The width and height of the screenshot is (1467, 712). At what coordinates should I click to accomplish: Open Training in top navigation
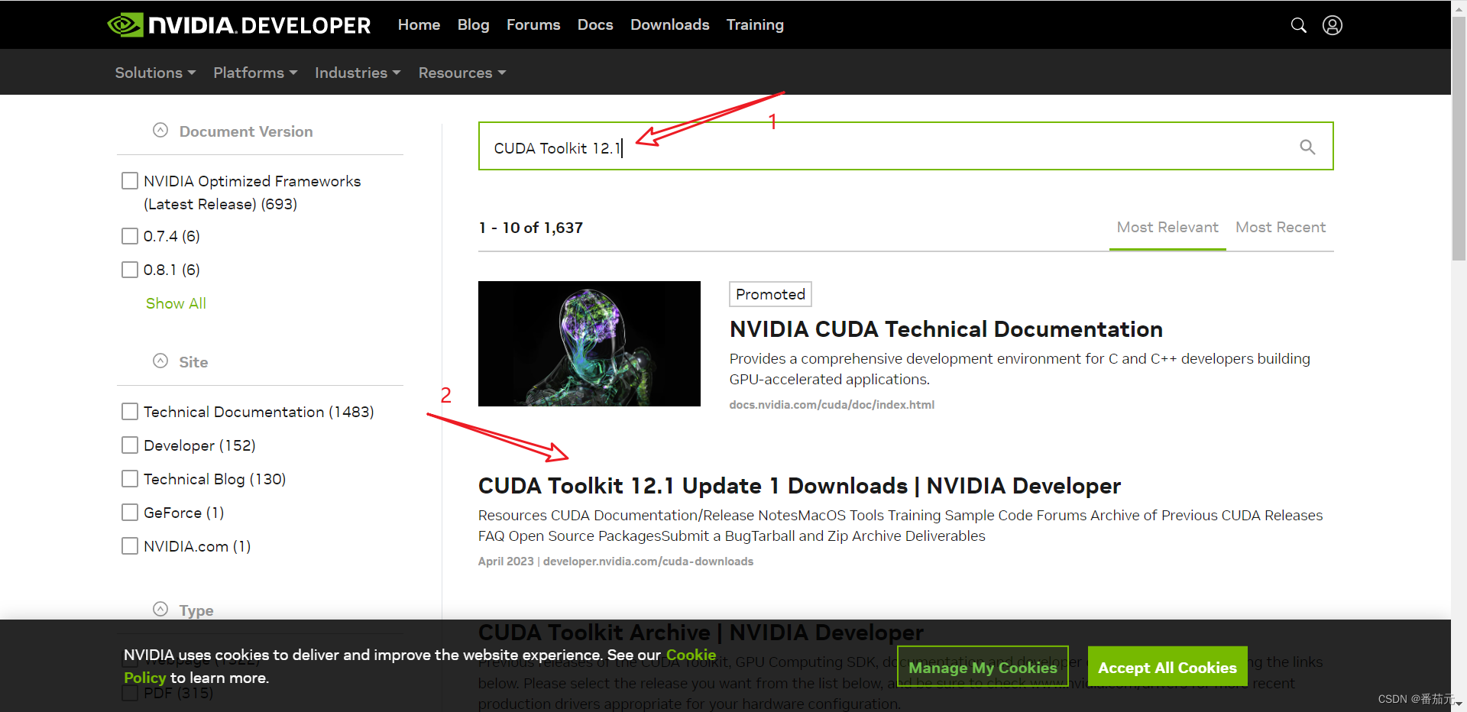pyautogui.click(x=755, y=25)
